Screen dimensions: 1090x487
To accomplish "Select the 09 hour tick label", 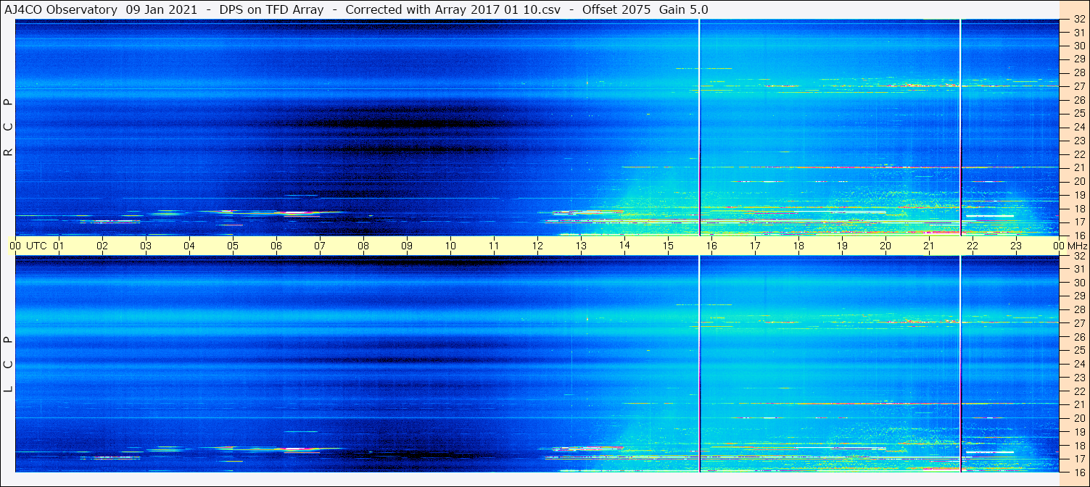I will coord(407,246).
